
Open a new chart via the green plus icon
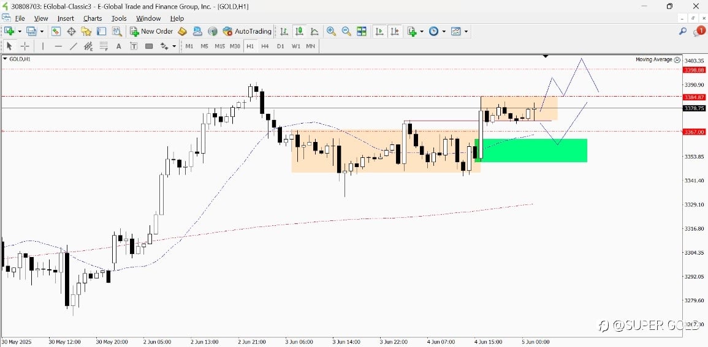coord(9,31)
